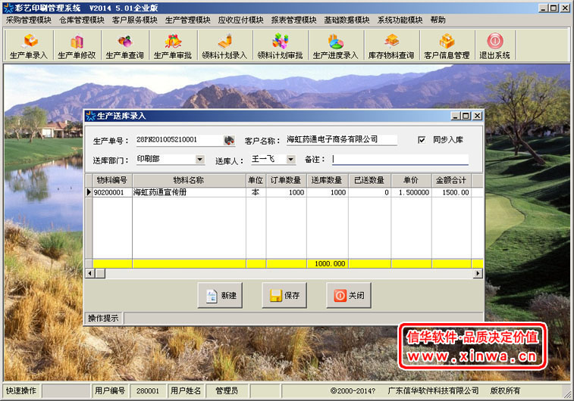Click horizontal scrollbar left arrow in grid
Screen dimensions: 574x401
(x=90, y=273)
